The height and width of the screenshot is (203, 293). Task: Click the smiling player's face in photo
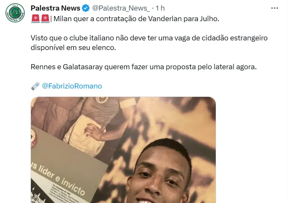159,177
